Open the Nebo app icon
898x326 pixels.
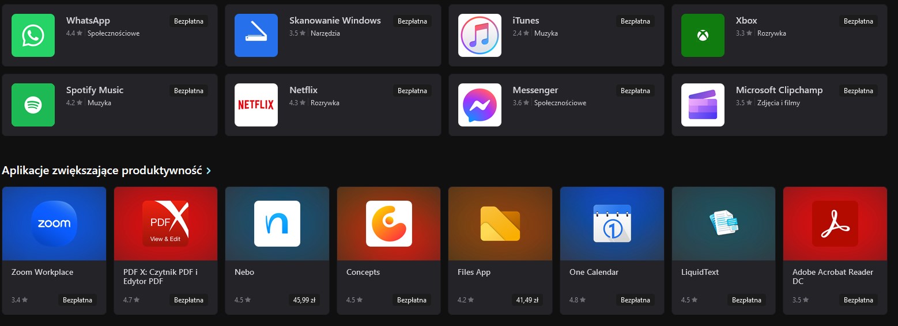tap(277, 224)
